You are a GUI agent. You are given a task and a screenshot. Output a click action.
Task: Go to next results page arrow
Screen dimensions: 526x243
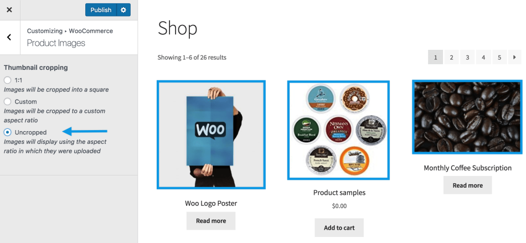[514, 58]
